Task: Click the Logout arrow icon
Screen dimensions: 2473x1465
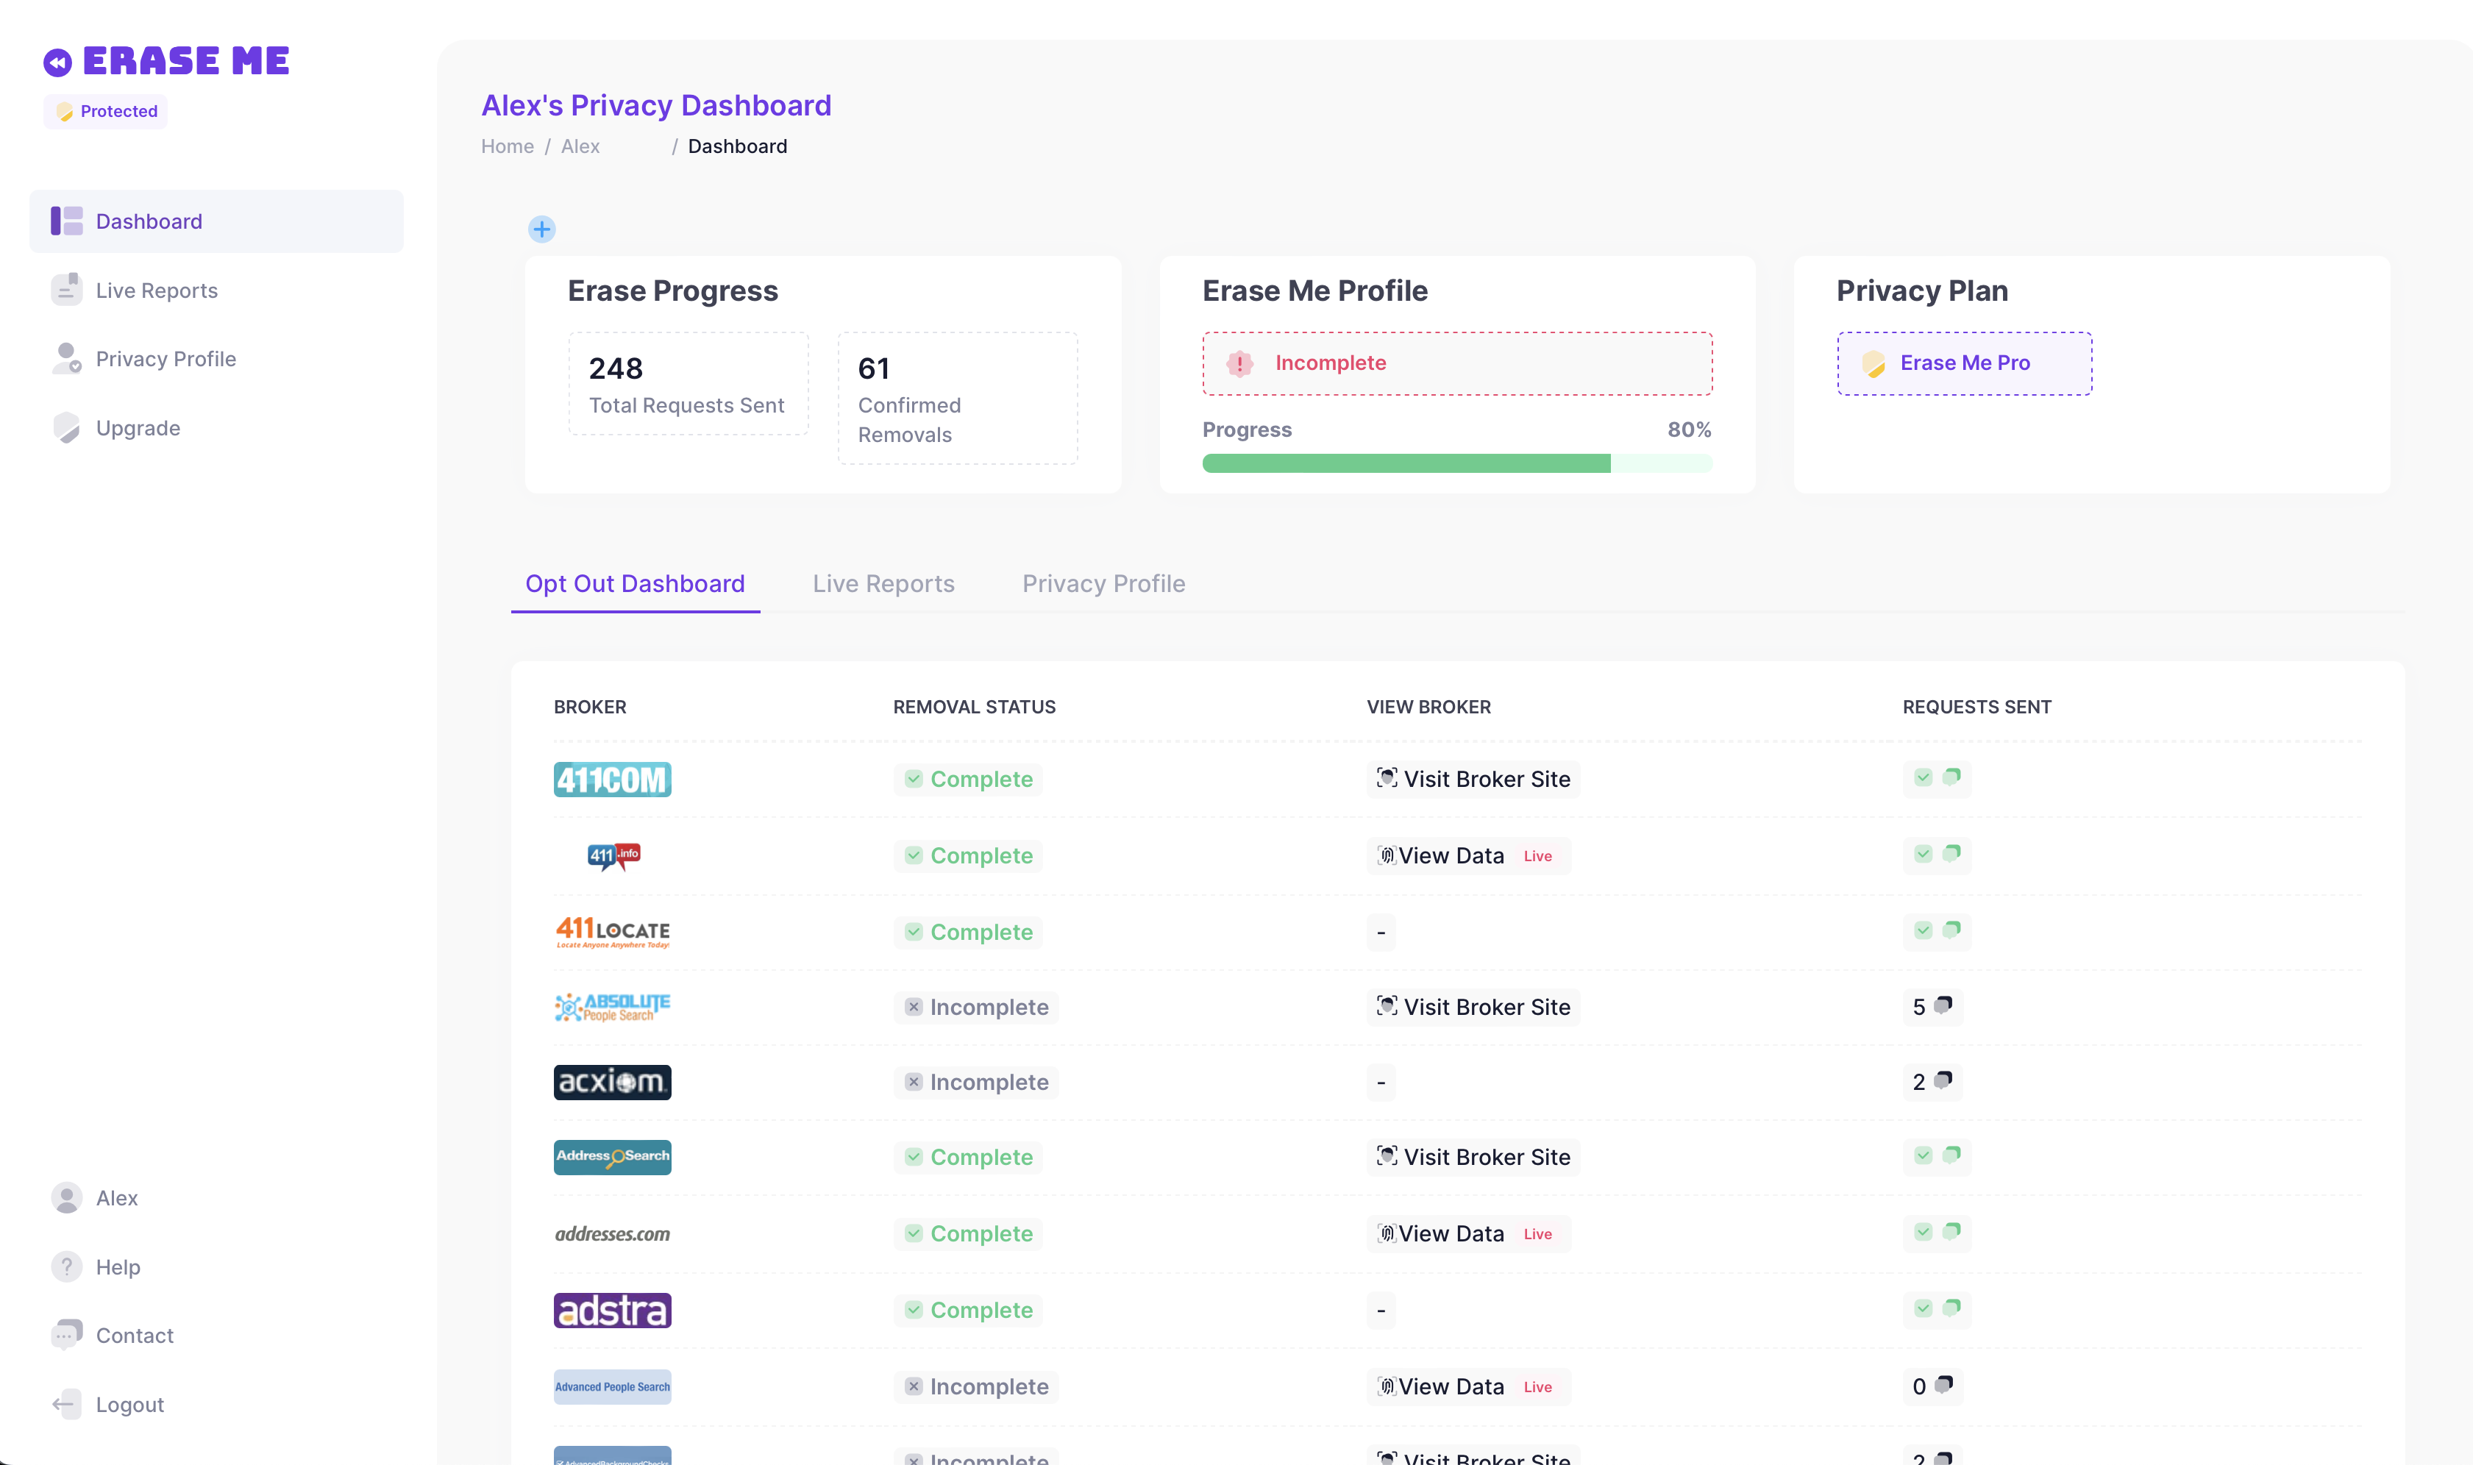Action: coord(66,1404)
